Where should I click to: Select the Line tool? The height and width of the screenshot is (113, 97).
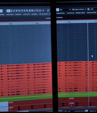tap(35, 11)
